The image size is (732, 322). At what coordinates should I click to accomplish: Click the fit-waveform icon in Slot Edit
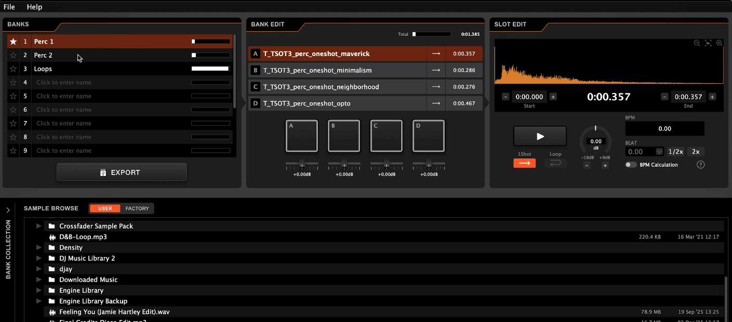(708, 43)
